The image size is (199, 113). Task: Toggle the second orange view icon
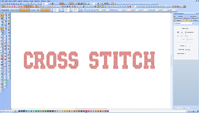click(x=63, y=4)
